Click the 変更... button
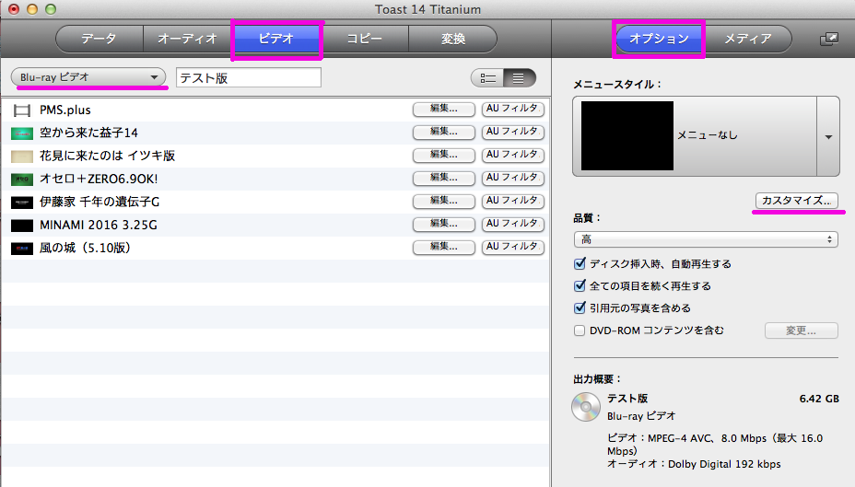The height and width of the screenshot is (487, 855). tap(801, 330)
